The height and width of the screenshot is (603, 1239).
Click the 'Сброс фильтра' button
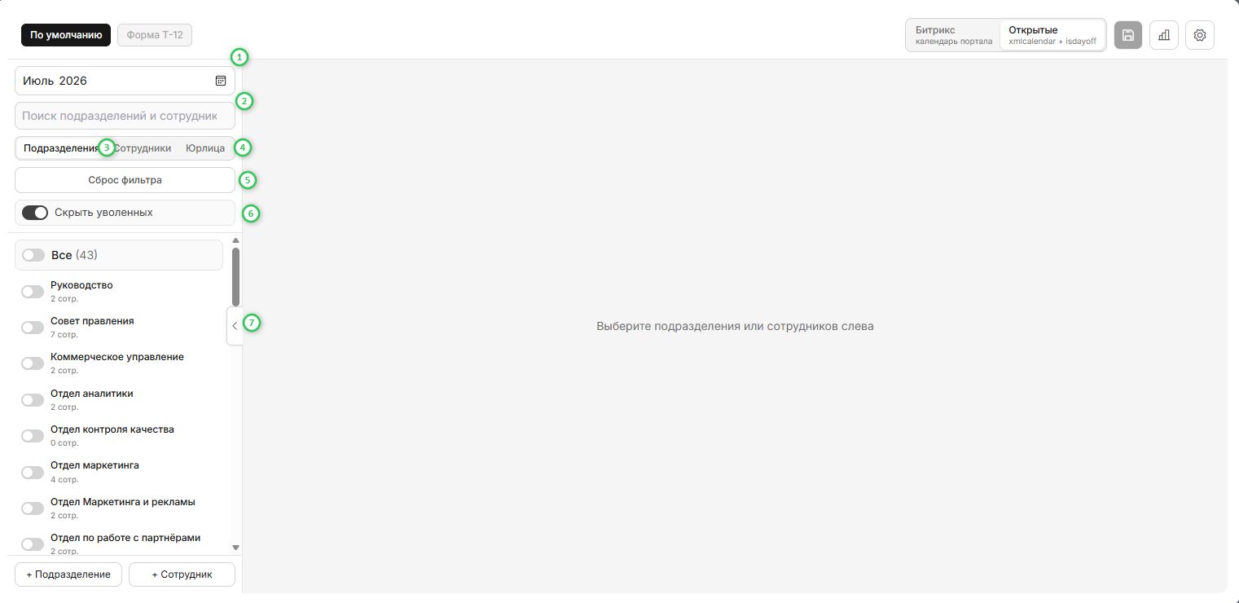pos(125,180)
